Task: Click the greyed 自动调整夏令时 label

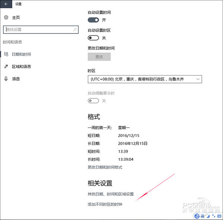Action: (101, 93)
